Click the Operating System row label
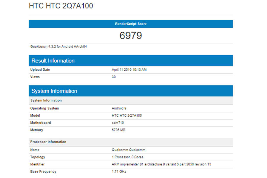267x178 pixels. tap(45, 108)
